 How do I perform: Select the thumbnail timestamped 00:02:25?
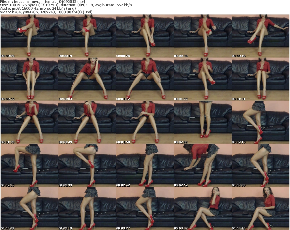[x=29, y=165]
